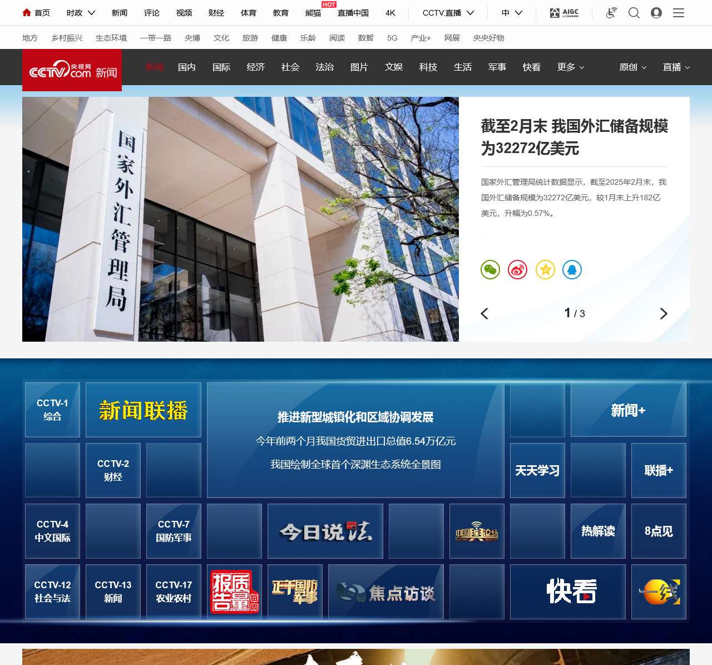
Task: Open the AIGC logo link
Action: point(564,13)
